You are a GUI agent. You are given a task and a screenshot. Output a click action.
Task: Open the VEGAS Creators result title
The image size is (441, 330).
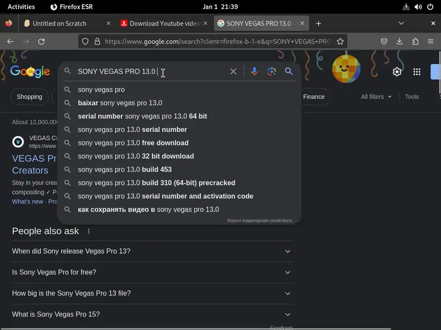tap(34, 164)
